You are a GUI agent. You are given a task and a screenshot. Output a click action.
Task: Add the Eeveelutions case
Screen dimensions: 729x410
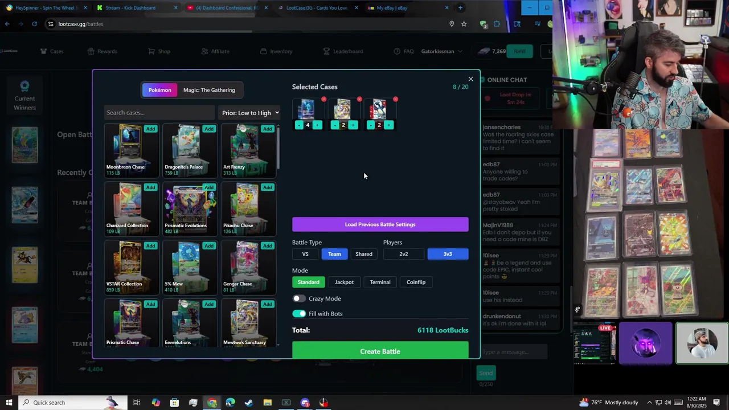(209, 304)
